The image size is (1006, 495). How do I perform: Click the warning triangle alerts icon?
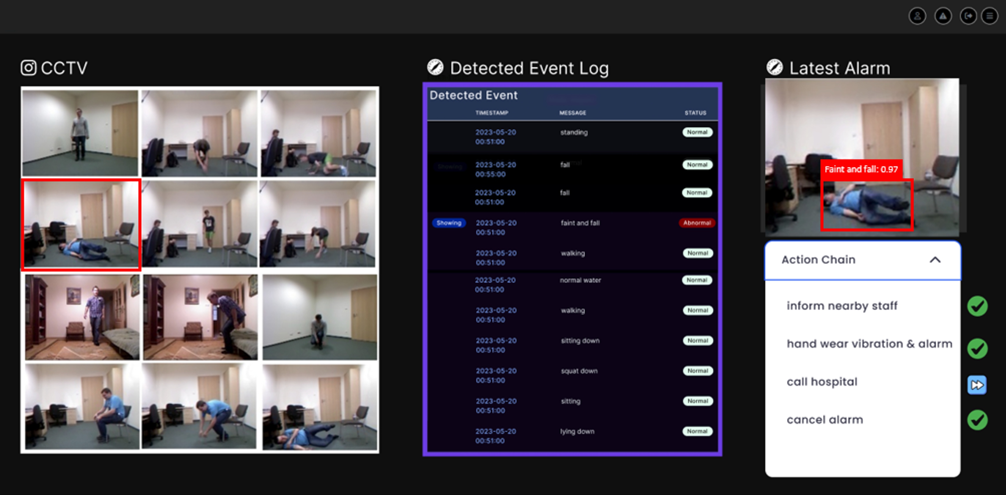coord(943,16)
